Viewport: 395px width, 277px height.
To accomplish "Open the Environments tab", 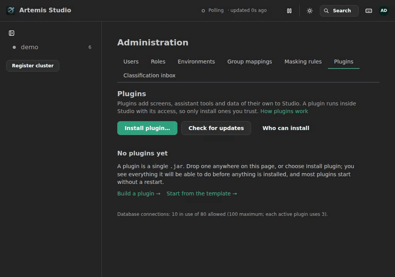I will pyautogui.click(x=196, y=62).
